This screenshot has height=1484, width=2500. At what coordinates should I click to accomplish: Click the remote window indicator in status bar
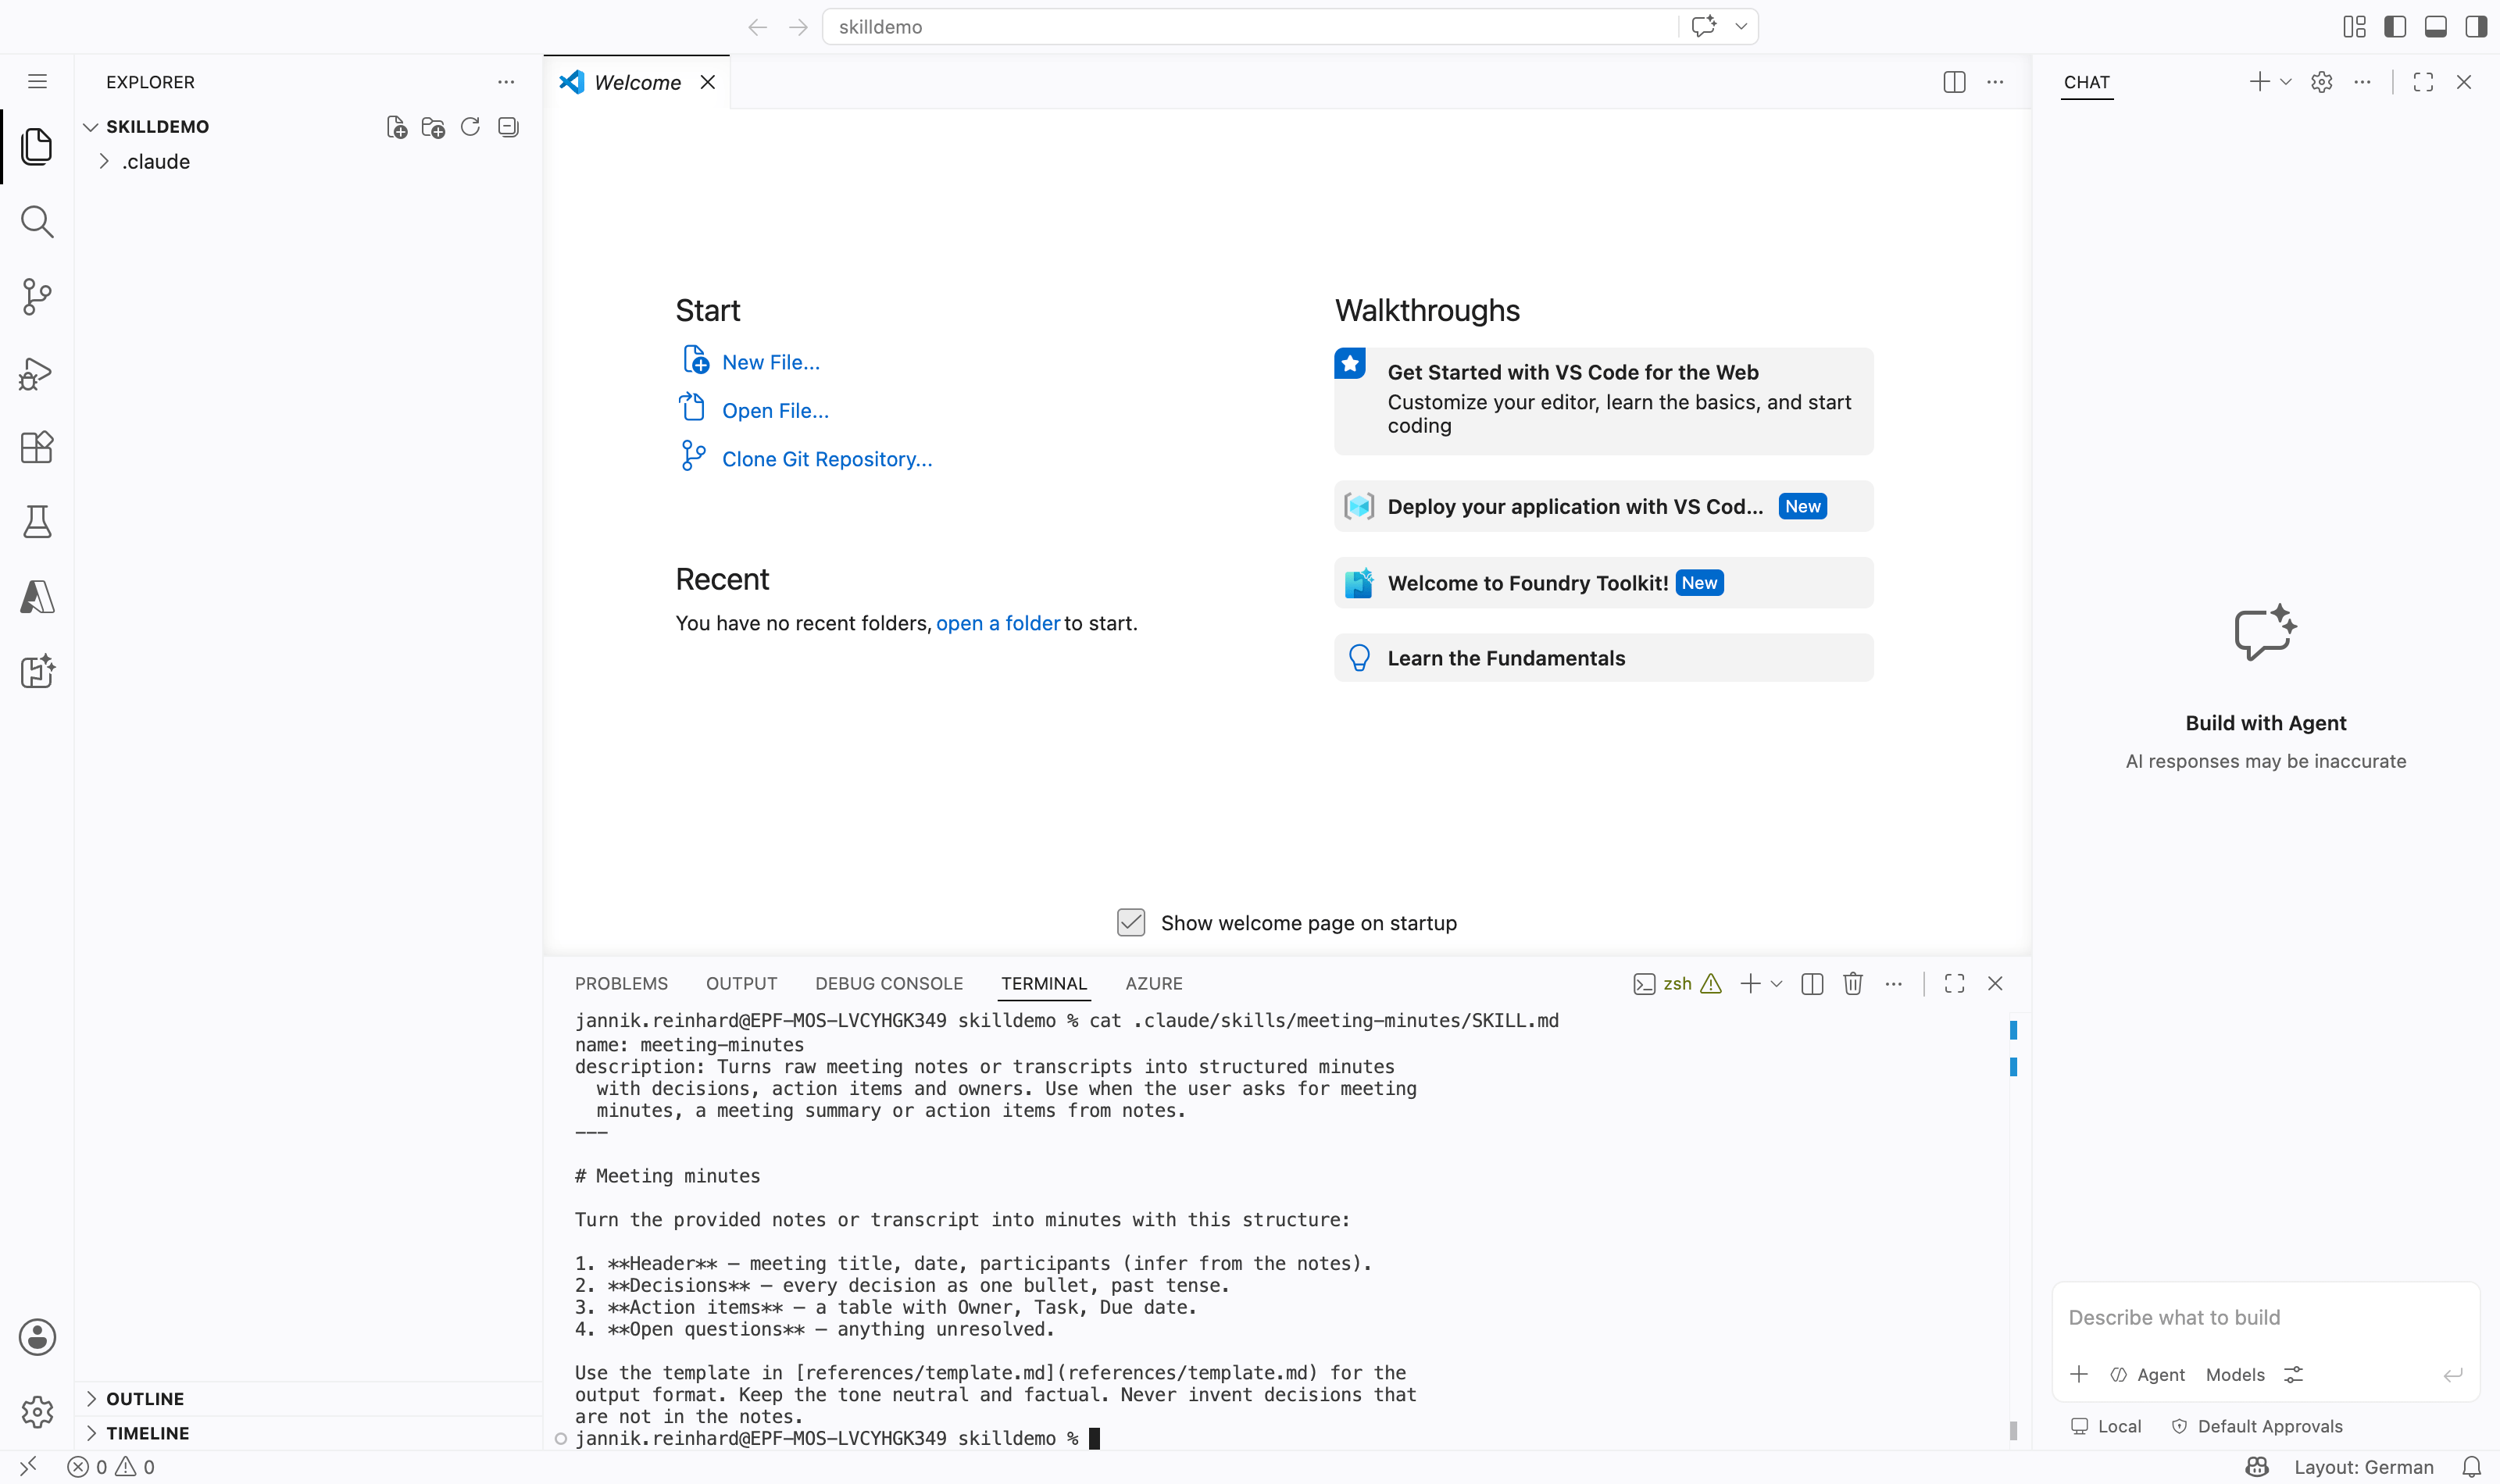(28, 1467)
